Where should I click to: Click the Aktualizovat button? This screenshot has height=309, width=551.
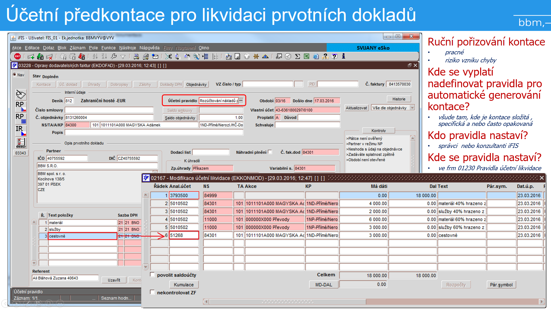[x=356, y=108]
